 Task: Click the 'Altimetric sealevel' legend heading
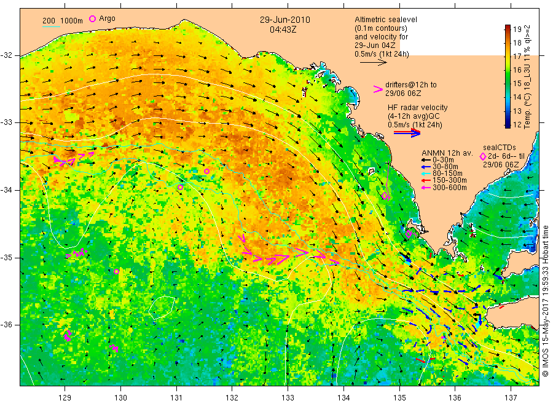[x=386, y=20]
